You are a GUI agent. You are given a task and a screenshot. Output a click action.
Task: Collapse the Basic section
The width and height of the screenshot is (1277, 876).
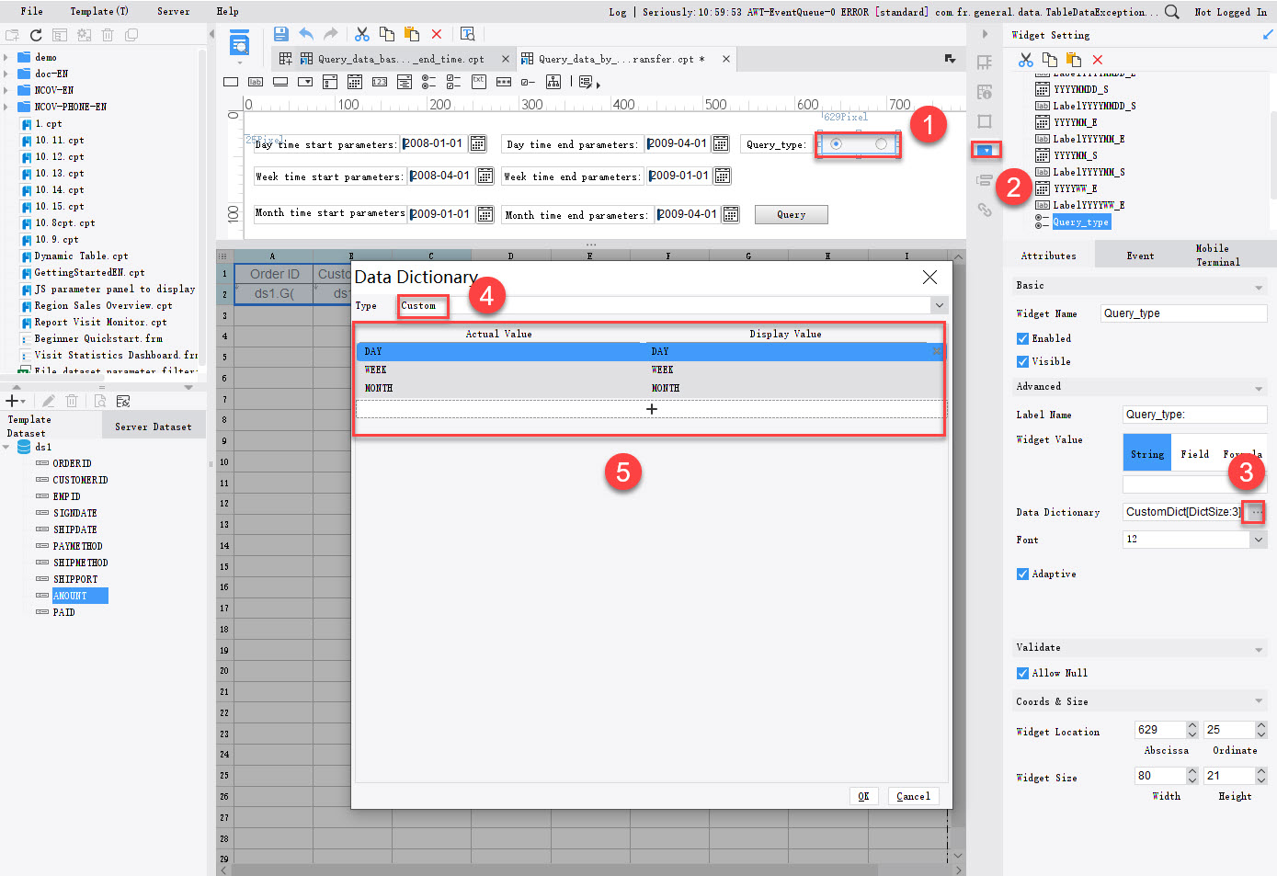pos(1259,288)
